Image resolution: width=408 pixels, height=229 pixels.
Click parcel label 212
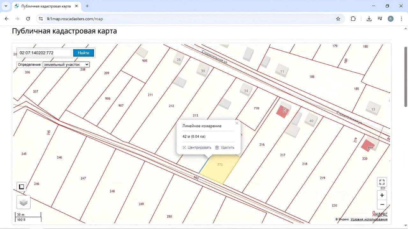(171, 106)
